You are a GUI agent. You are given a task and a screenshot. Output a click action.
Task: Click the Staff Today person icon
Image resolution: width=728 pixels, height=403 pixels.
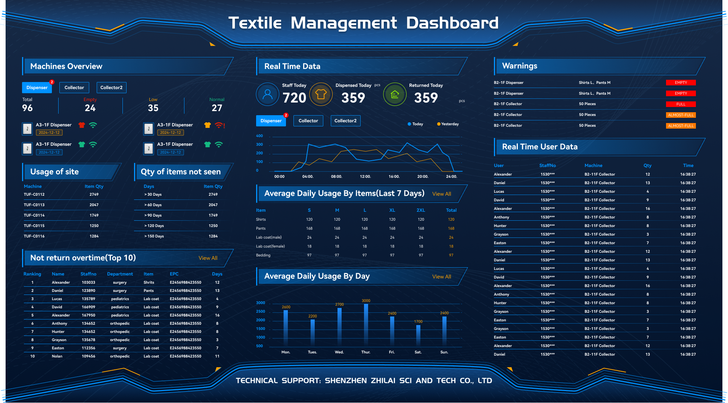(x=267, y=94)
